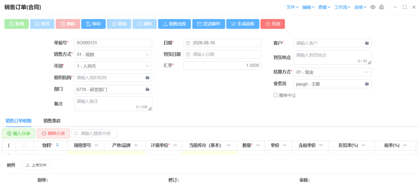
Task: Switch to the 销售订单明细 tab
Action: click(x=18, y=121)
